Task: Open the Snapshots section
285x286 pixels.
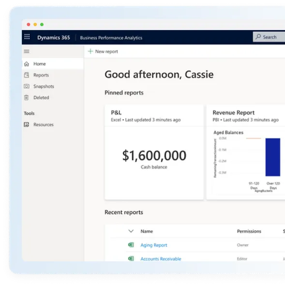Action: click(x=53, y=86)
